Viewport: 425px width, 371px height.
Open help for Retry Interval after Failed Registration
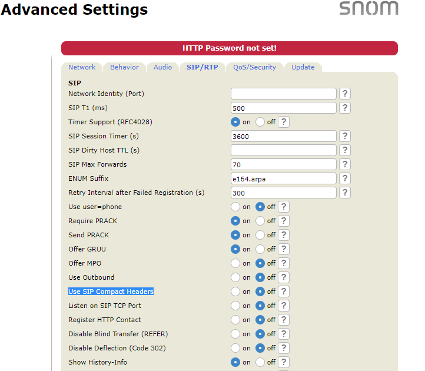(x=345, y=193)
